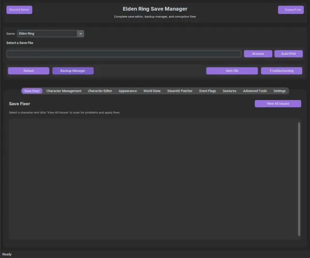Switch to Character Editor tab
This screenshot has height=258, width=310.
pyautogui.click(x=100, y=91)
